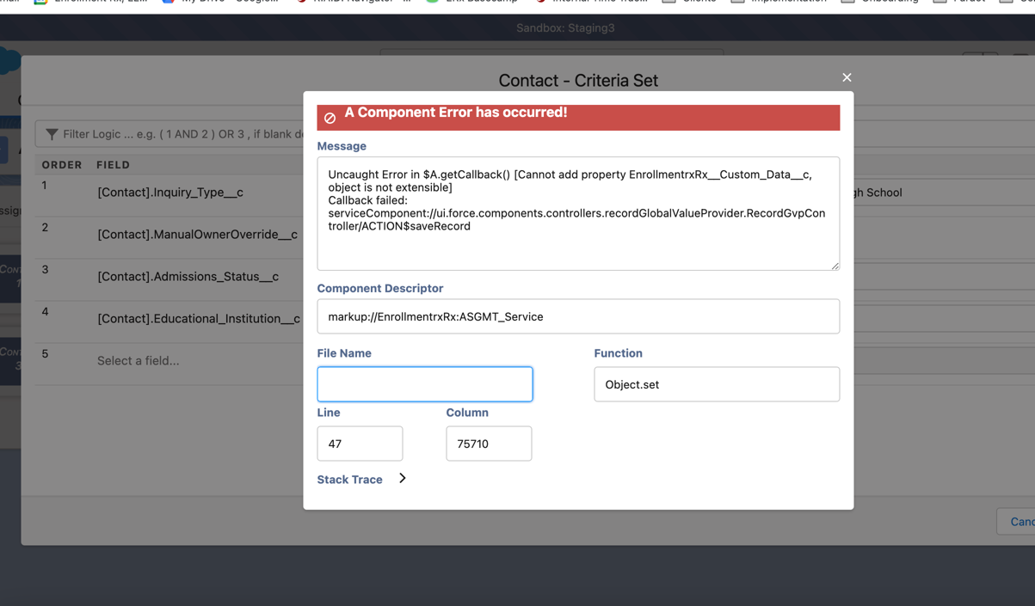1035x606 pixels.
Task: Open the ManualOwnerOverride__c field selector
Action: 197,235
